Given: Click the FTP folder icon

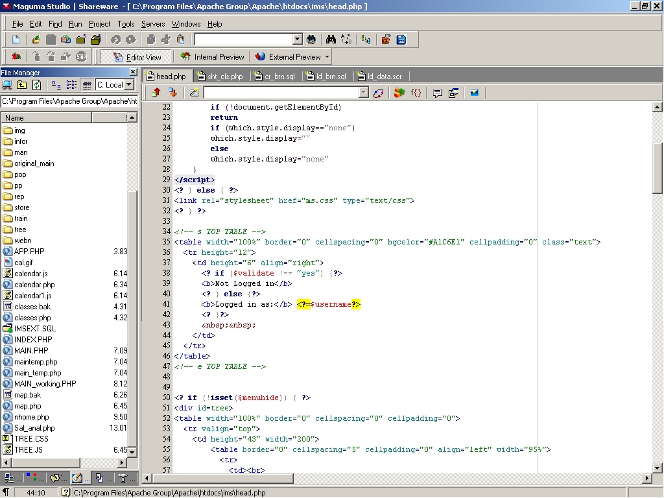Looking at the screenshot, I should pyautogui.click(x=385, y=40).
